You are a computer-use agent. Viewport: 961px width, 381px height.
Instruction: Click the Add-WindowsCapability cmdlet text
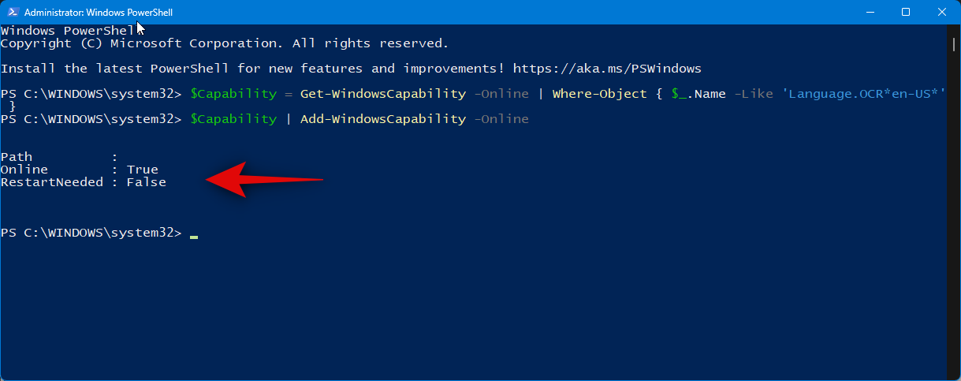click(382, 119)
